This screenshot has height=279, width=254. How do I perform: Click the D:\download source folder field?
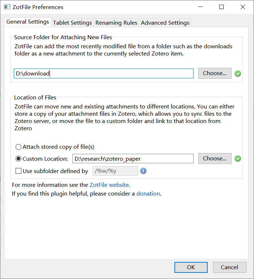pyautogui.click(x=103, y=73)
